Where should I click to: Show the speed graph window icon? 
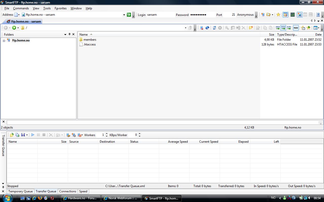(293, 15)
